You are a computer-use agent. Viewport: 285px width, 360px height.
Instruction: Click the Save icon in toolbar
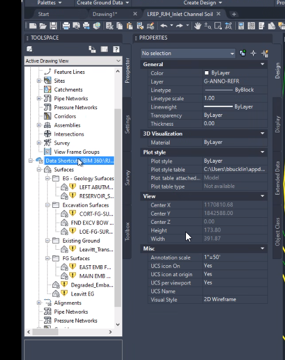(53, 26)
